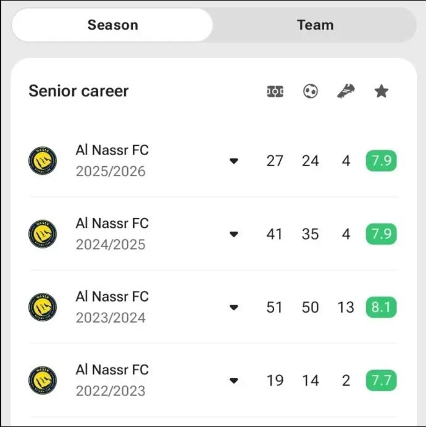The image size is (426, 427).
Task: Expand the 2025/2026 season row
Action: [233, 161]
